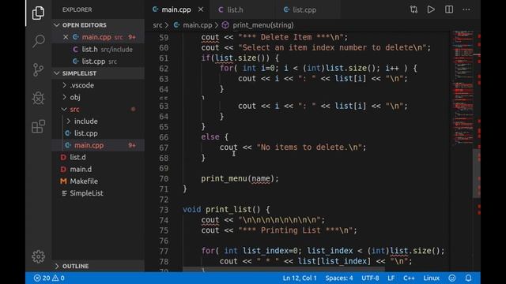Change indentation via Spaces: 4

point(339,278)
